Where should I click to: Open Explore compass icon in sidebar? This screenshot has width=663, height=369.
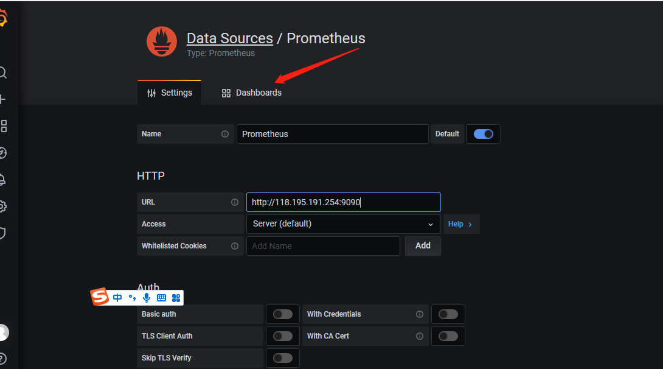pyautogui.click(x=2, y=153)
